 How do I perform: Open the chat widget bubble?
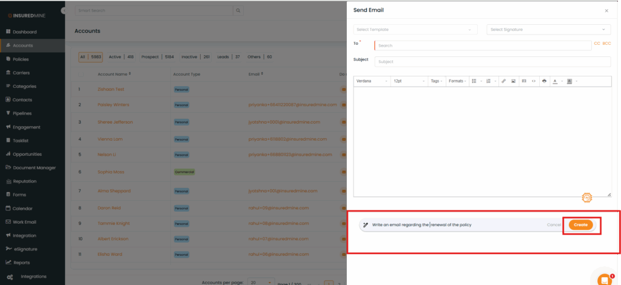point(604,280)
